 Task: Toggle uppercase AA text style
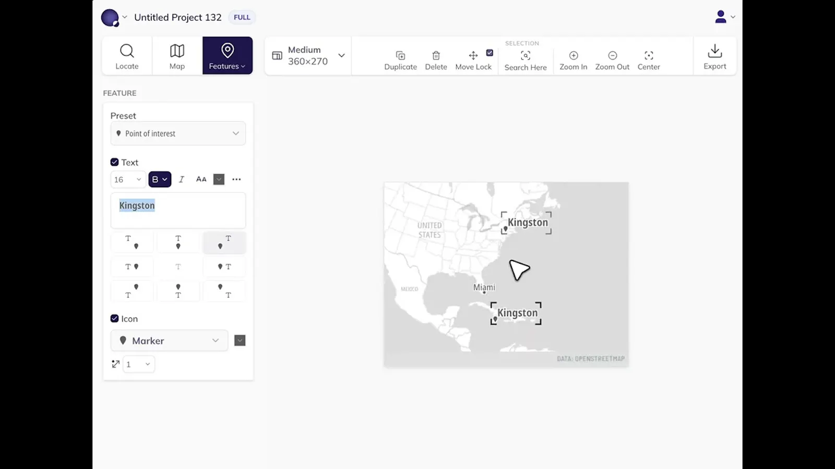click(x=201, y=179)
